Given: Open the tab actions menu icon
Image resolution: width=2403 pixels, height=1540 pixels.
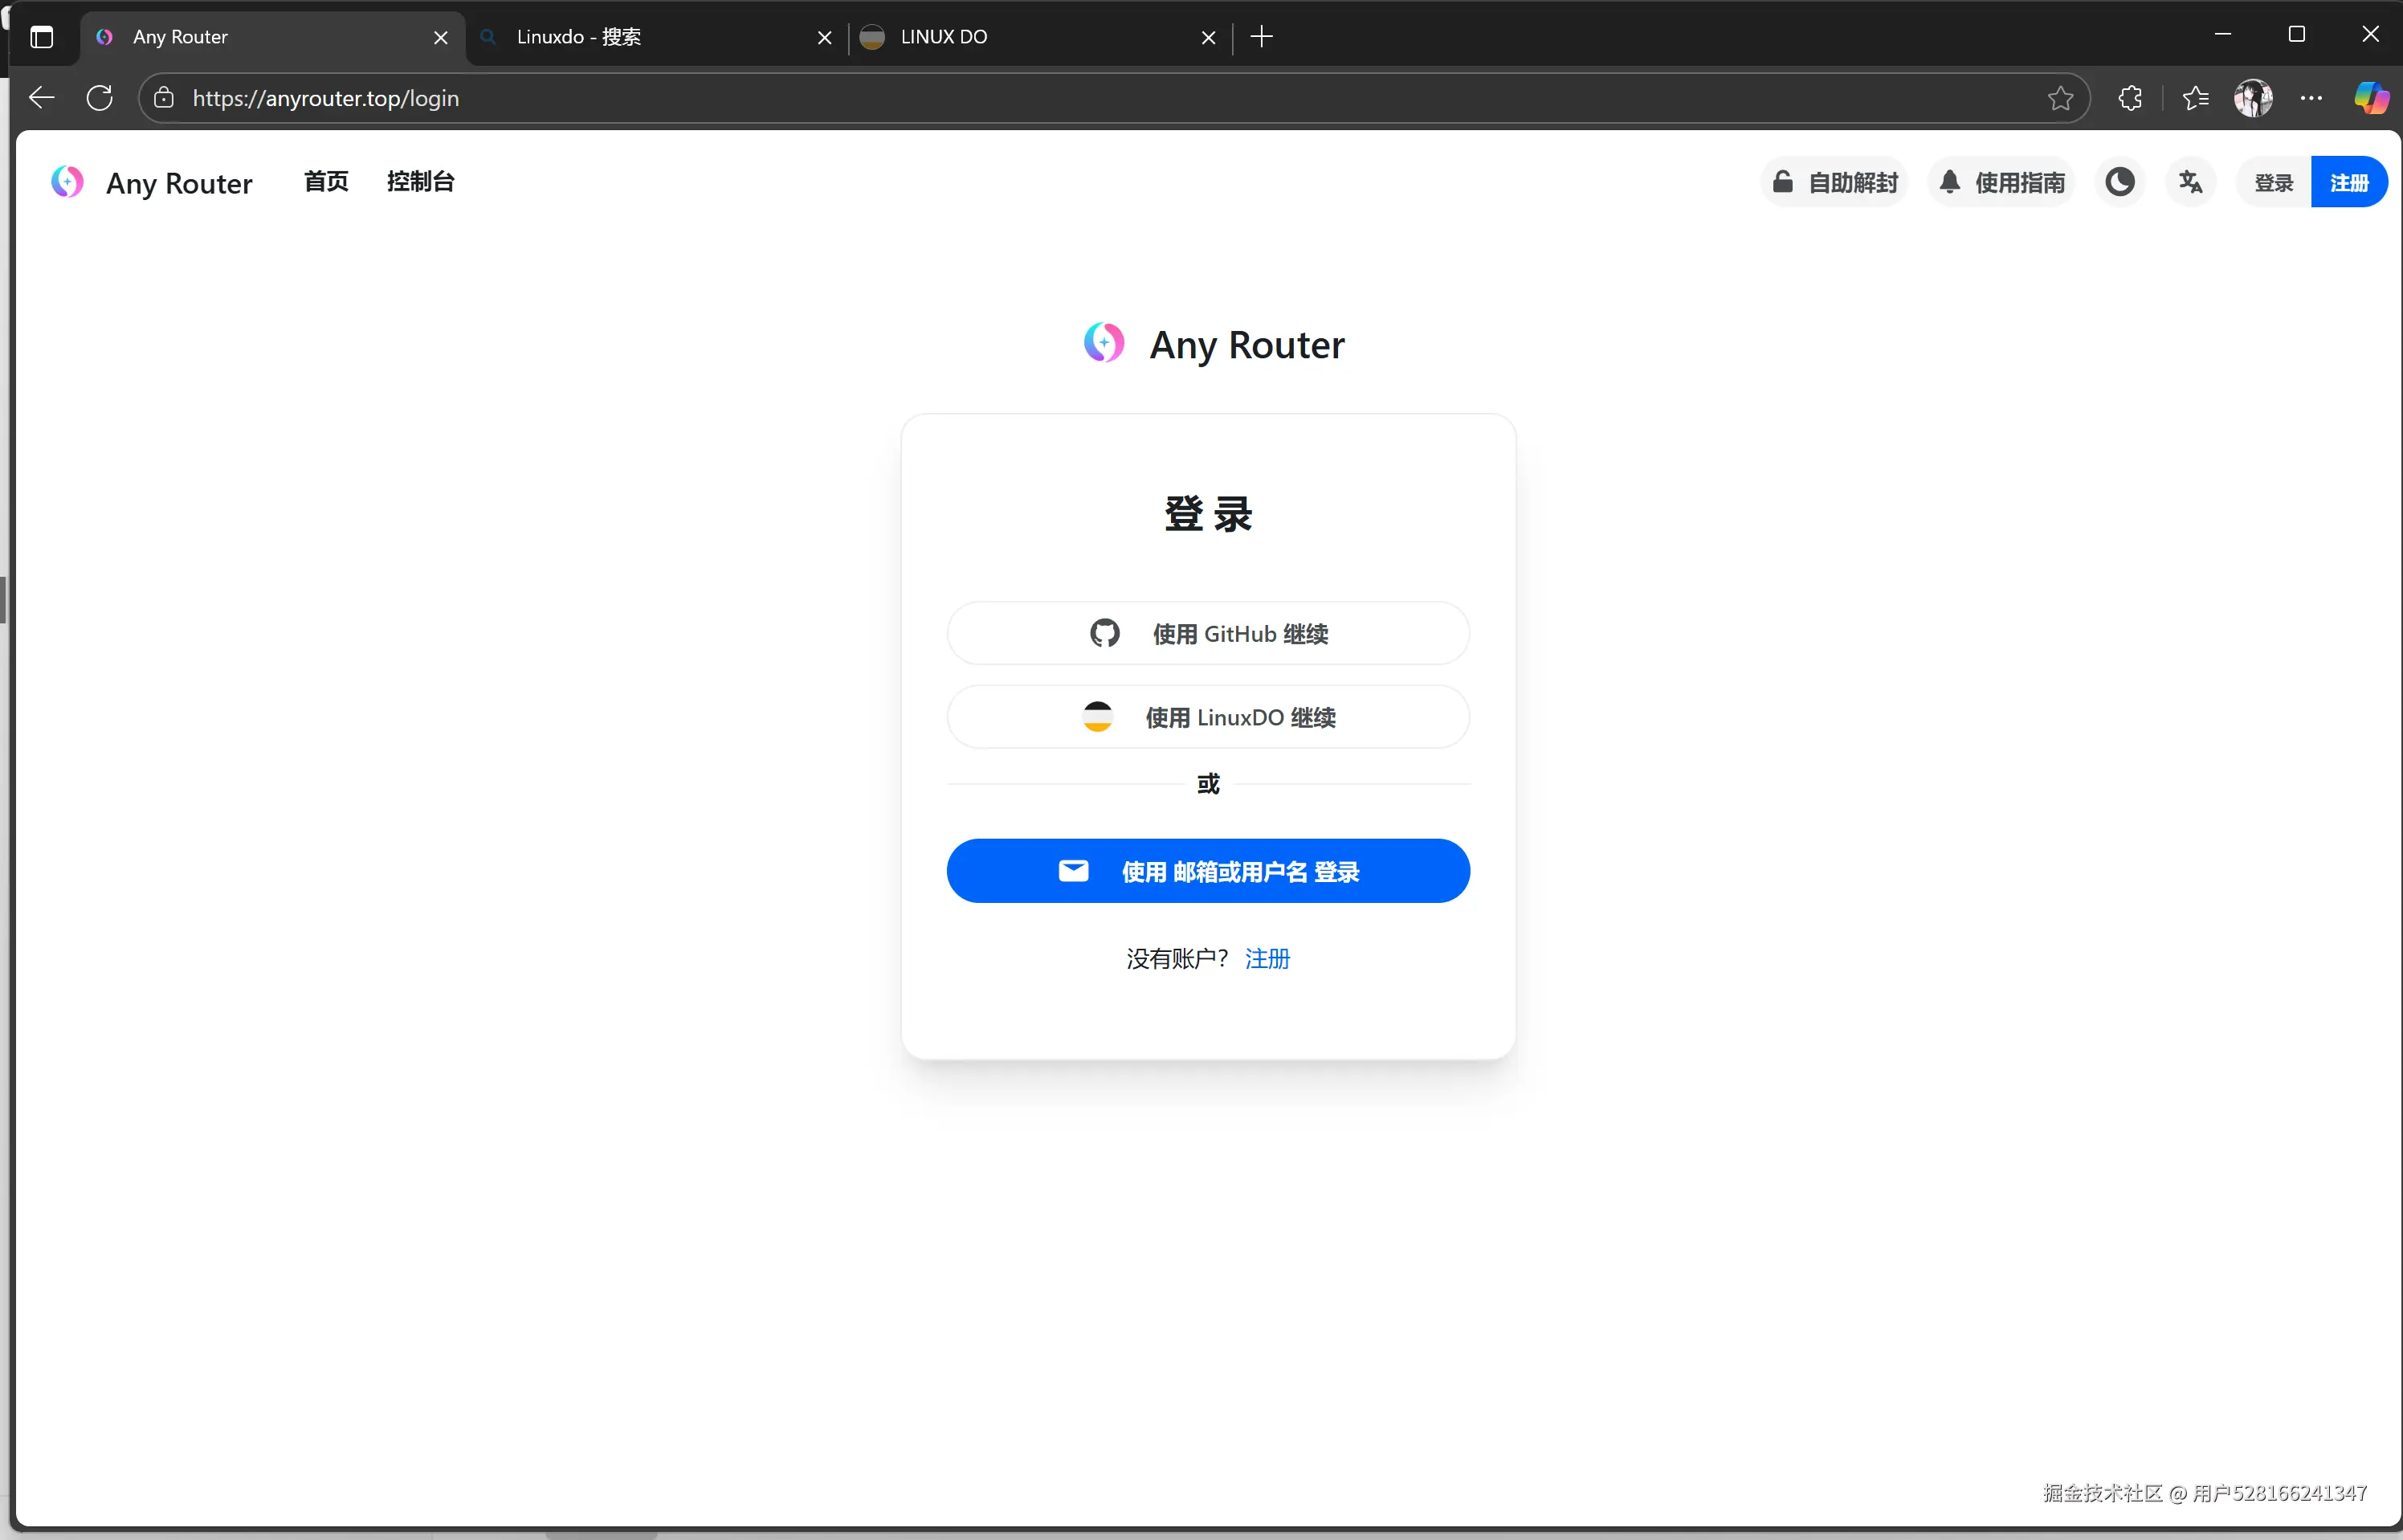Looking at the screenshot, I should click(42, 37).
